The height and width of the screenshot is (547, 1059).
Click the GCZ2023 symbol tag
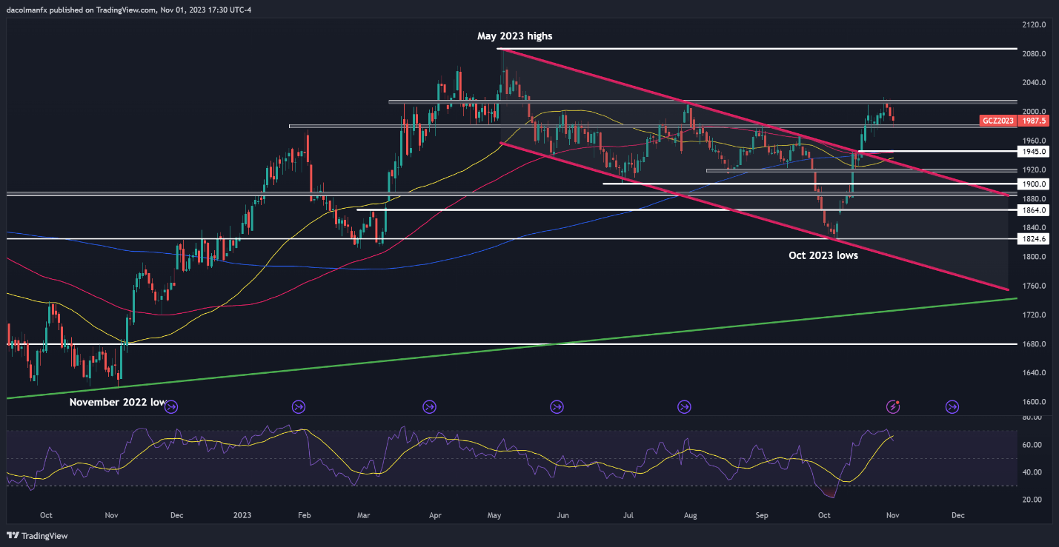(997, 120)
